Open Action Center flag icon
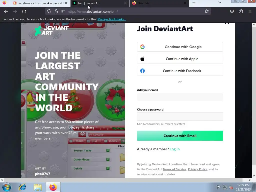Viewport: 256px width, 192px height. pos(218,187)
